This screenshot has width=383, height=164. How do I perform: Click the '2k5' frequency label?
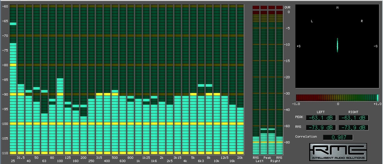click(169, 161)
